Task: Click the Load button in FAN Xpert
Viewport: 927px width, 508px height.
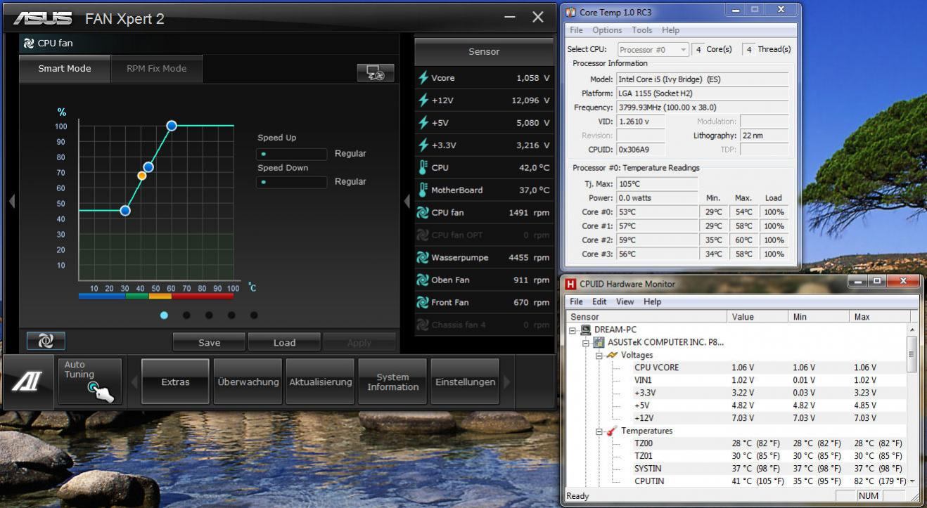Action: (284, 343)
